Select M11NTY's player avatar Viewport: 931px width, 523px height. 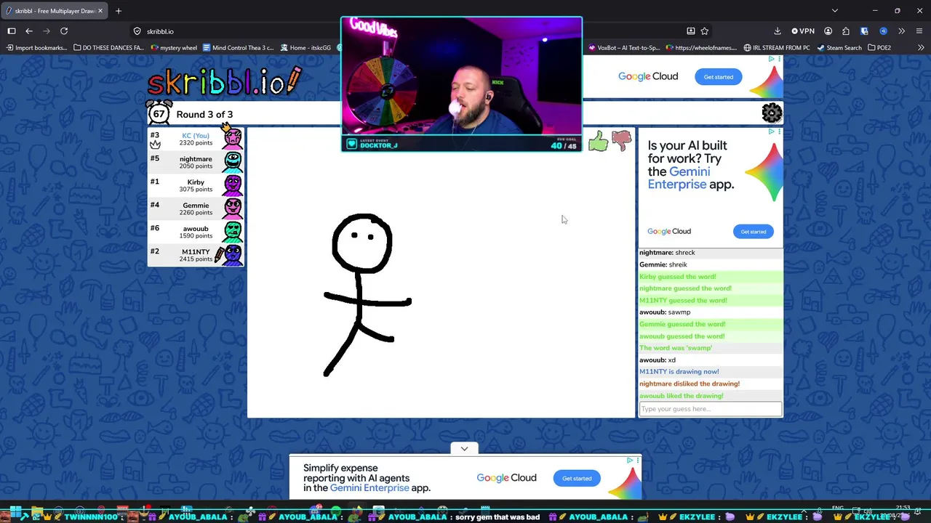tap(233, 254)
